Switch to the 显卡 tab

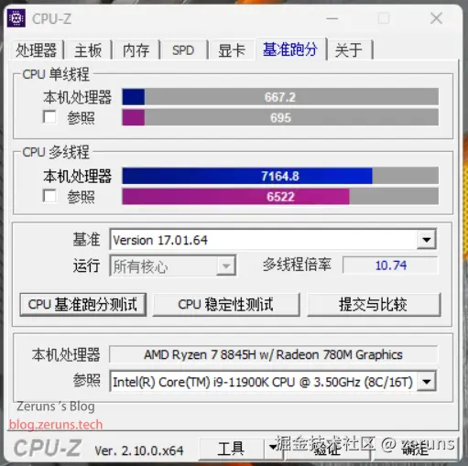pyautogui.click(x=232, y=49)
